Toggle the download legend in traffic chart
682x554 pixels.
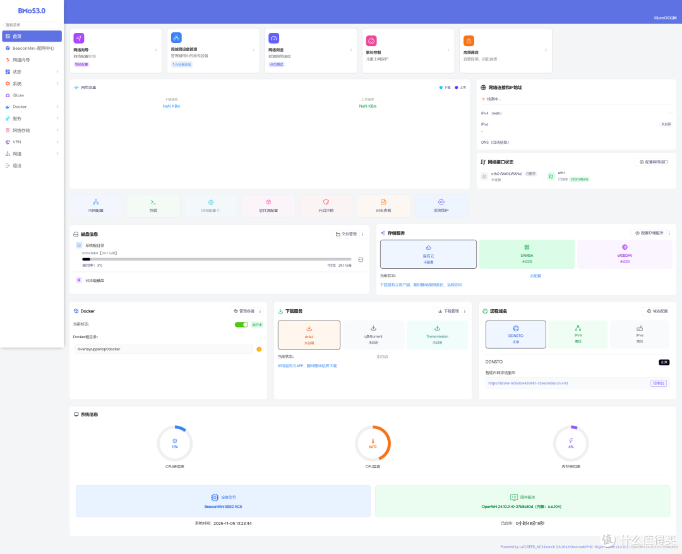(x=445, y=87)
